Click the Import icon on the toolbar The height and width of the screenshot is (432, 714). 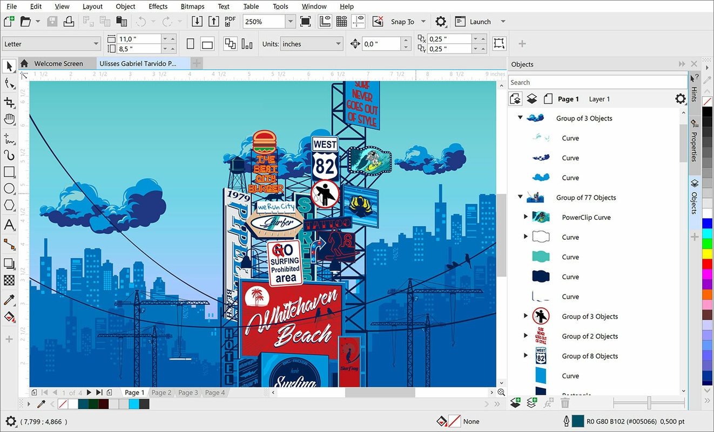coord(197,21)
